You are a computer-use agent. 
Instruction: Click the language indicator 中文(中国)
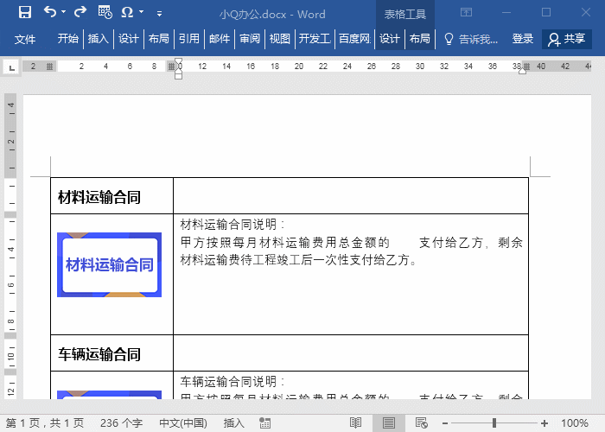[x=183, y=423]
